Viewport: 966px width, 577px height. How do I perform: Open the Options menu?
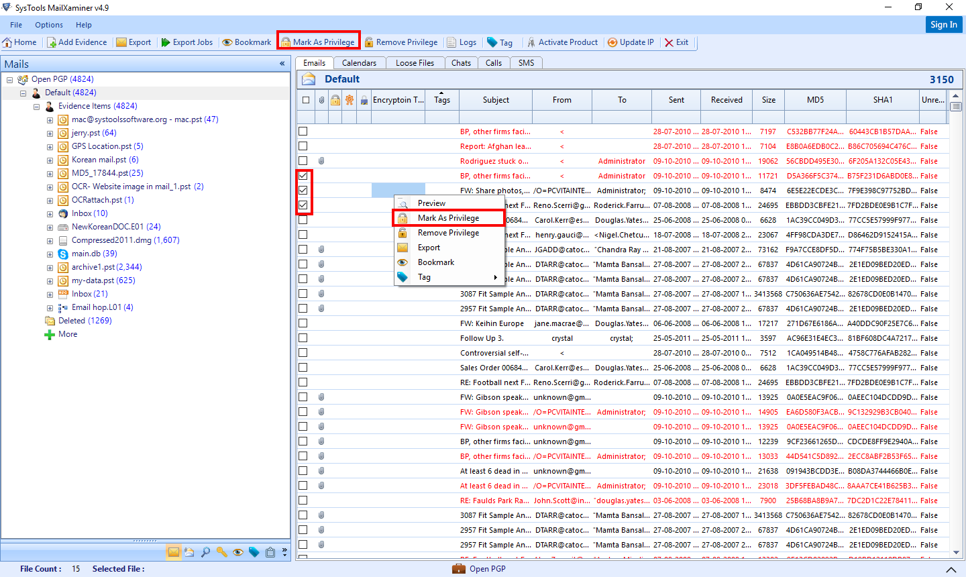[49, 25]
